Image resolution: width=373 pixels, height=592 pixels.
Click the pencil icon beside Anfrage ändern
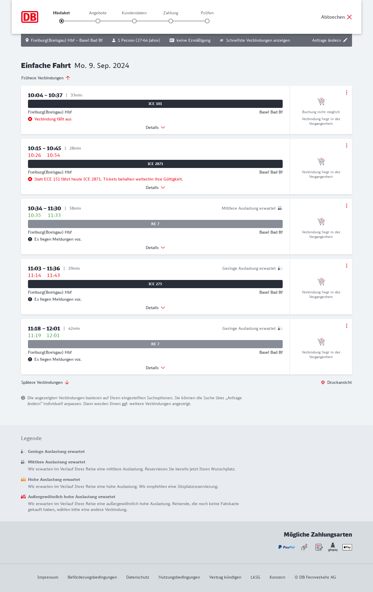pyautogui.click(x=345, y=40)
